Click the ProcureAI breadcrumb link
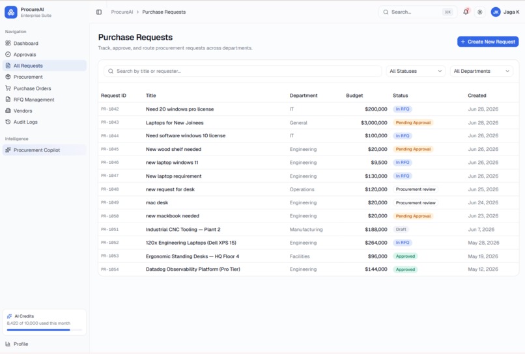The height and width of the screenshot is (354, 525). click(122, 12)
